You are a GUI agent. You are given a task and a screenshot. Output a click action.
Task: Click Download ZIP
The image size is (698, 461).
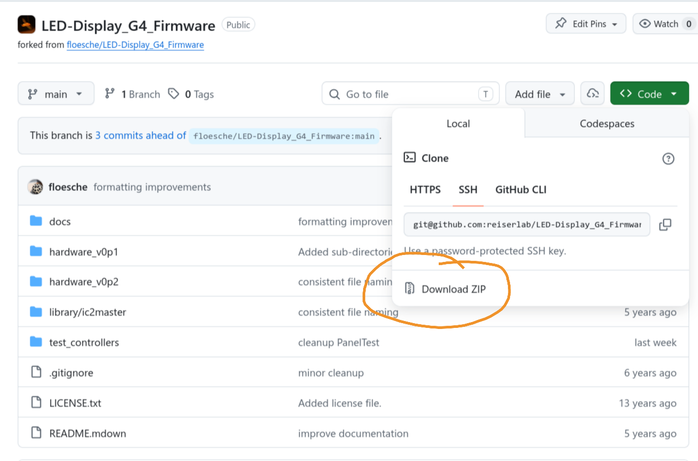click(x=453, y=289)
